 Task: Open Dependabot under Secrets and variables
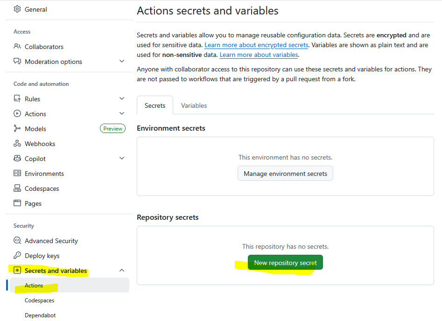(40, 315)
